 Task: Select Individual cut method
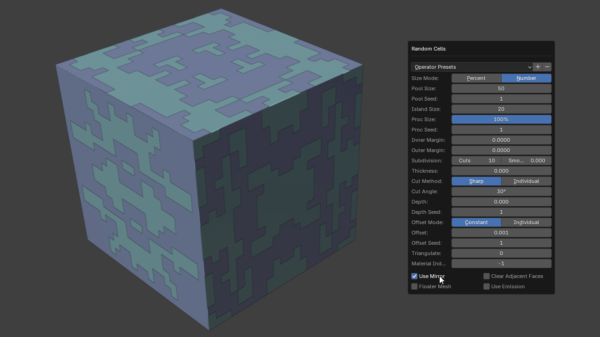[x=526, y=181]
